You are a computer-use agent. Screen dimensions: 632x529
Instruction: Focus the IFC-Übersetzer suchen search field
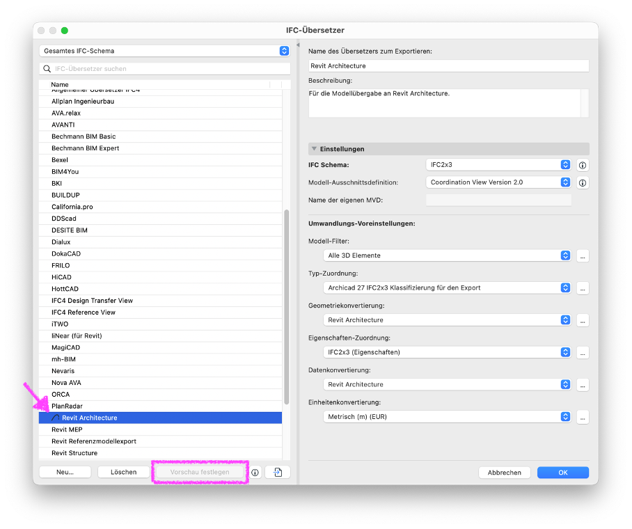pos(164,68)
